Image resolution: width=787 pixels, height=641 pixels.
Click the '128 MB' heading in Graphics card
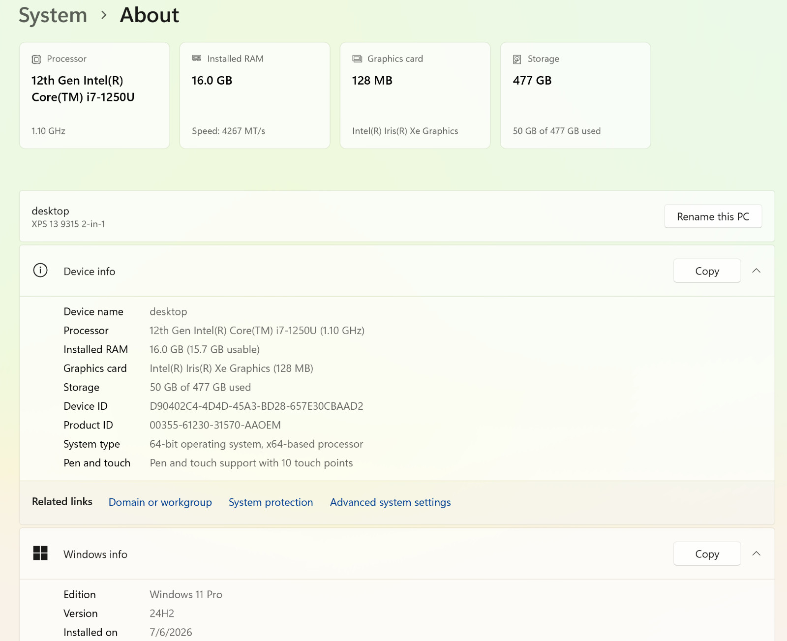click(x=372, y=81)
